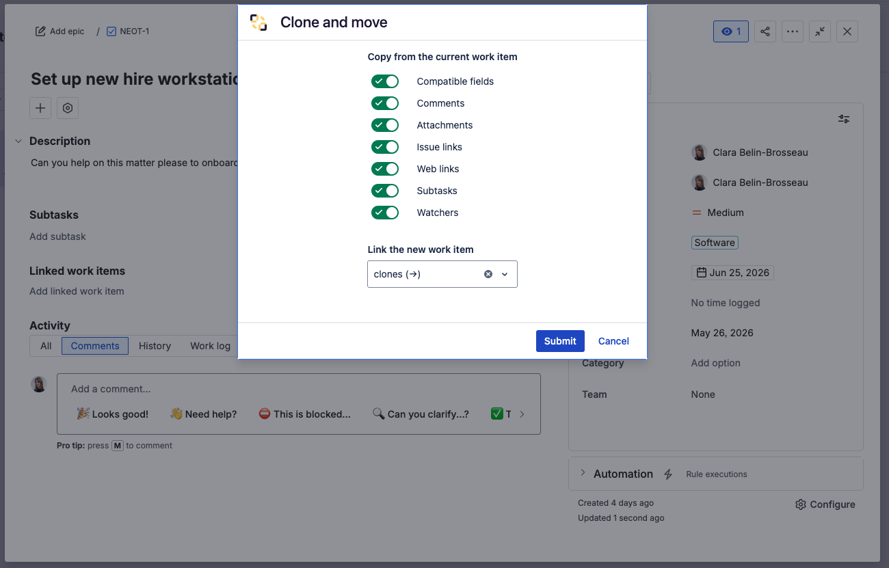Viewport: 889px width, 568px height.
Task: Click Add epic in breadcrumb
Action: (x=60, y=31)
